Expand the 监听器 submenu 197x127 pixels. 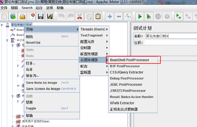94,72
